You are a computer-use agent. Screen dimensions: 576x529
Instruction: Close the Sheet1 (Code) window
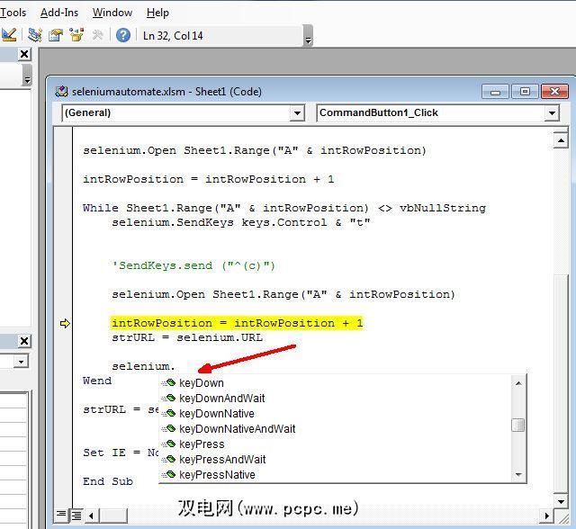coord(554,92)
